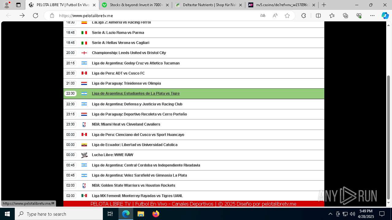Open Godoy Cruz vs Atletico Tucuman match
Image resolution: width=392 pixels, height=220 pixels.
point(136,63)
